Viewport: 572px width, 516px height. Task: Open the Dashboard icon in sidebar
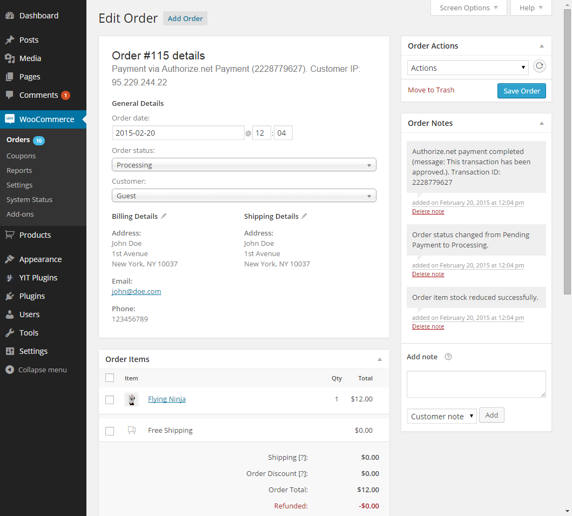(9, 16)
